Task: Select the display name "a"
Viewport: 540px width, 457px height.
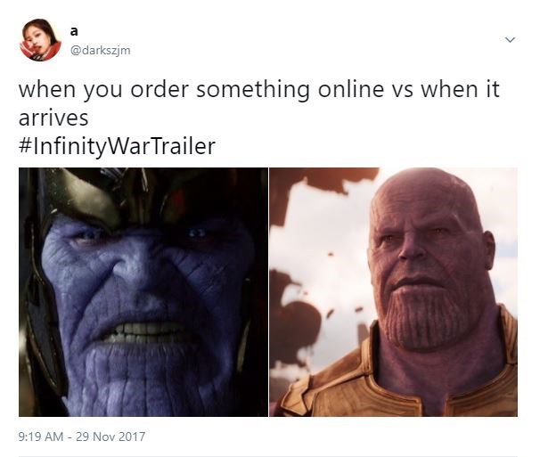Action: [x=74, y=31]
